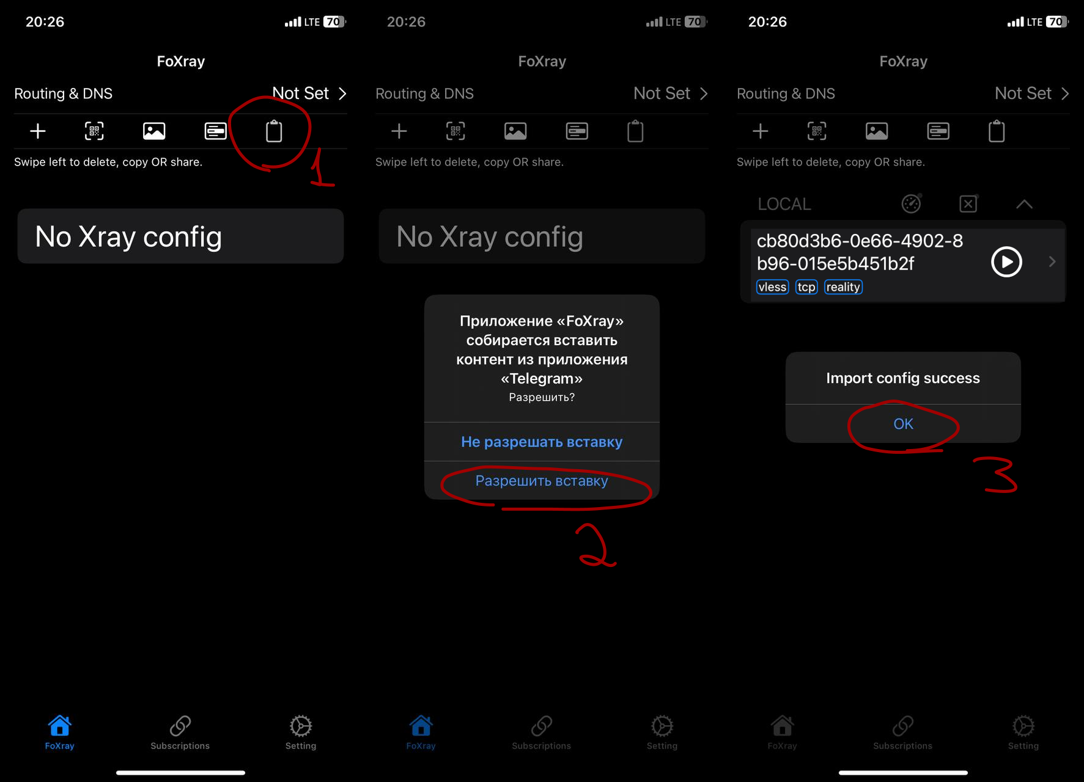Screen dimensions: 1084x782
Task: Tap the plus icon in the right screen
Action: 761,131
